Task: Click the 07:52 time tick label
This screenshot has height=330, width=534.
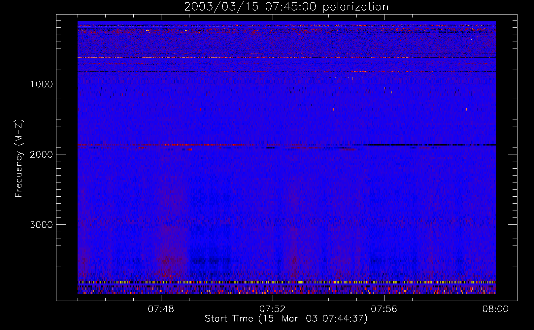Action: click(273, 309)
